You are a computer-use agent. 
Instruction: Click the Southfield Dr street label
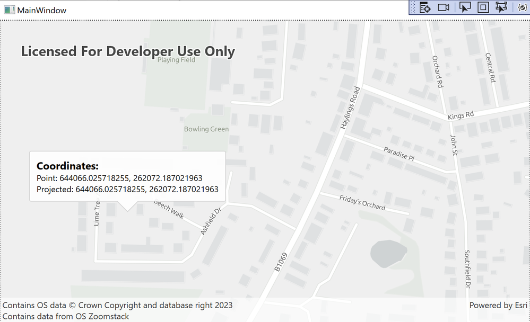[x=467, y=269]
